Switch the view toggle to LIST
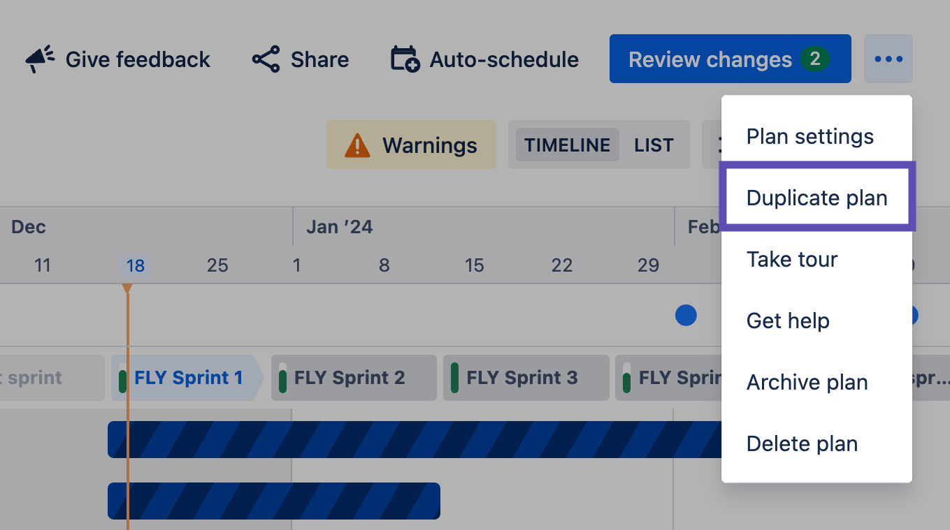The image size is (950, 530). coord(654,145)
